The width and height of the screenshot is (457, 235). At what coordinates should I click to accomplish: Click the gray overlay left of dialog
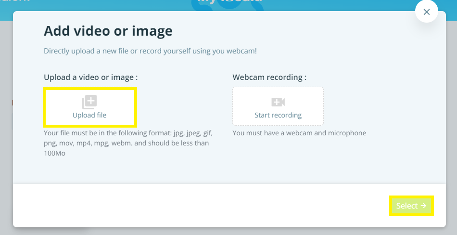6,144
